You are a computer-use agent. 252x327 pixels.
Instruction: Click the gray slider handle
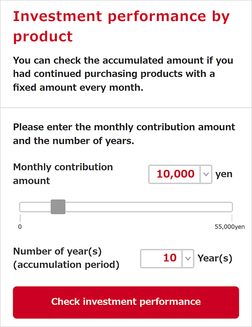pos(58,207)
